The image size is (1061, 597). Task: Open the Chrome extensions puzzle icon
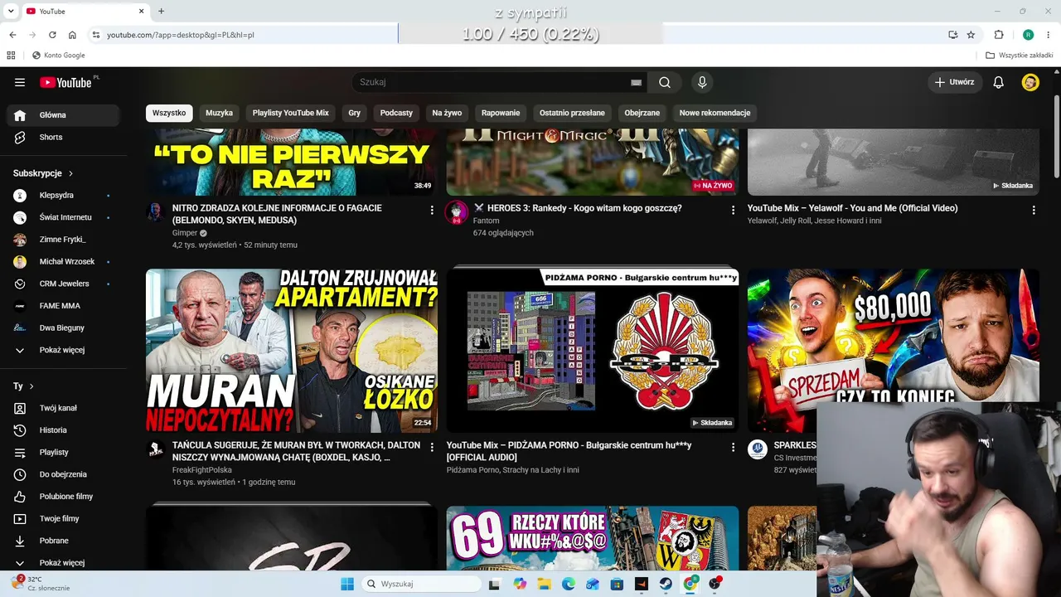click(x=999, y=35)
